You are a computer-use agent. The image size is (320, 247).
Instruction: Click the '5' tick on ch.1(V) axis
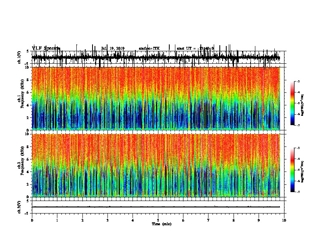tap(28, 51)
